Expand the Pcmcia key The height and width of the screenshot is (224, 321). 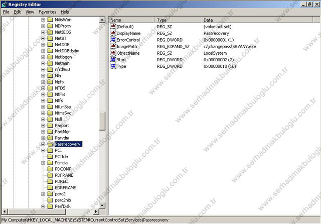(43, 163)
